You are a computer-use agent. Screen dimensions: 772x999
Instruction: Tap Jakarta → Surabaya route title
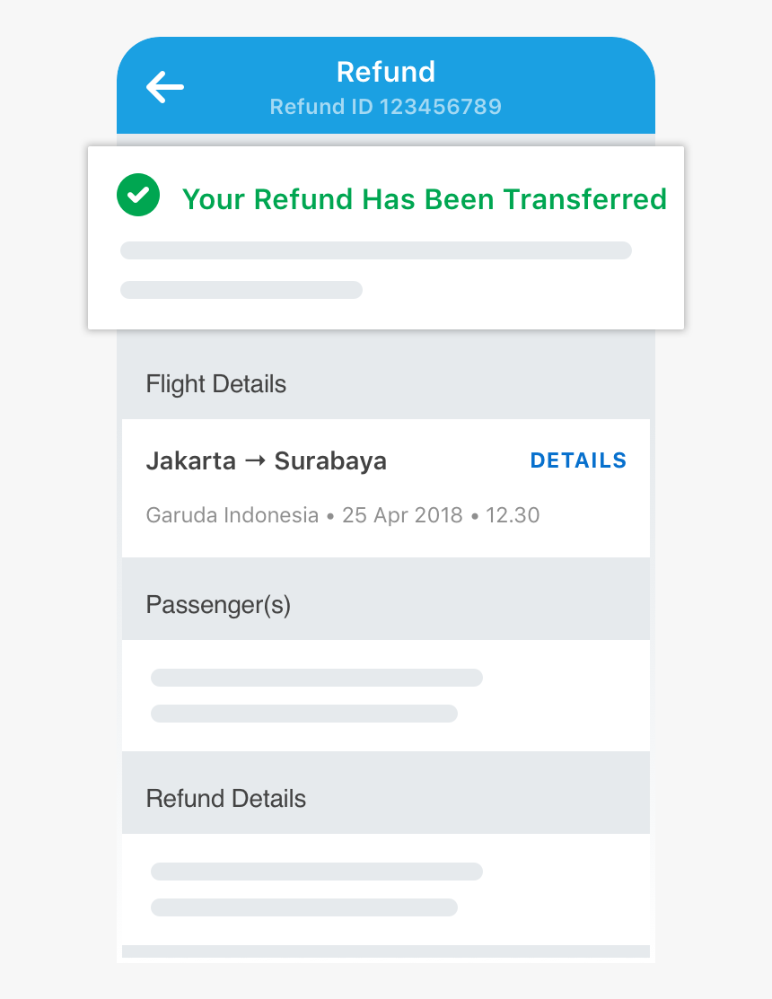coord(267,460)
